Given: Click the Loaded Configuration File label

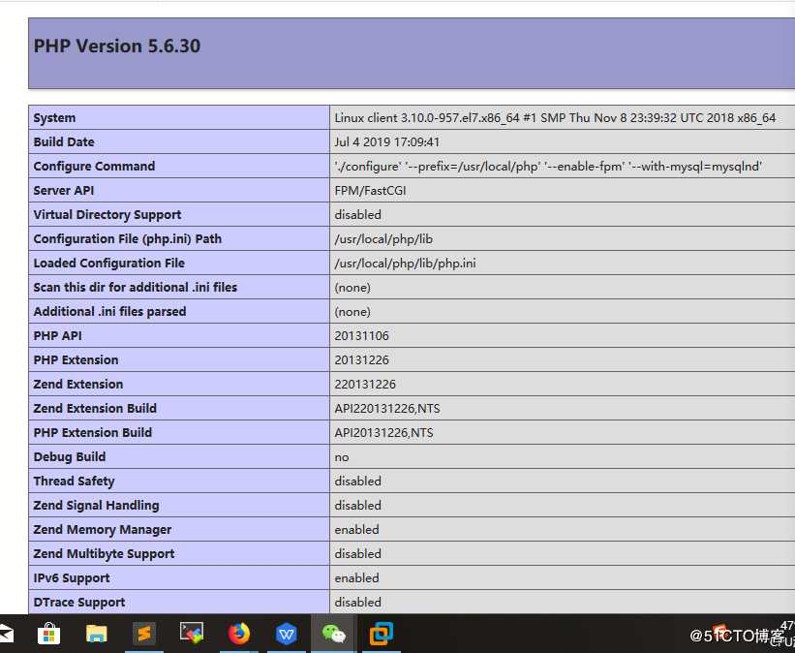Looking at the screenshot, I should [x=109, y=264].
